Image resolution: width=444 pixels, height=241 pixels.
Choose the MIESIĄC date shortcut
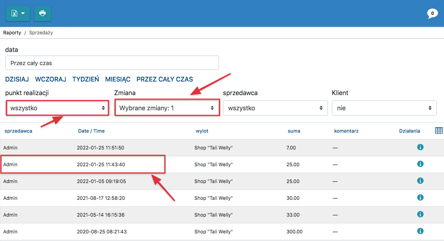[118, 79]
